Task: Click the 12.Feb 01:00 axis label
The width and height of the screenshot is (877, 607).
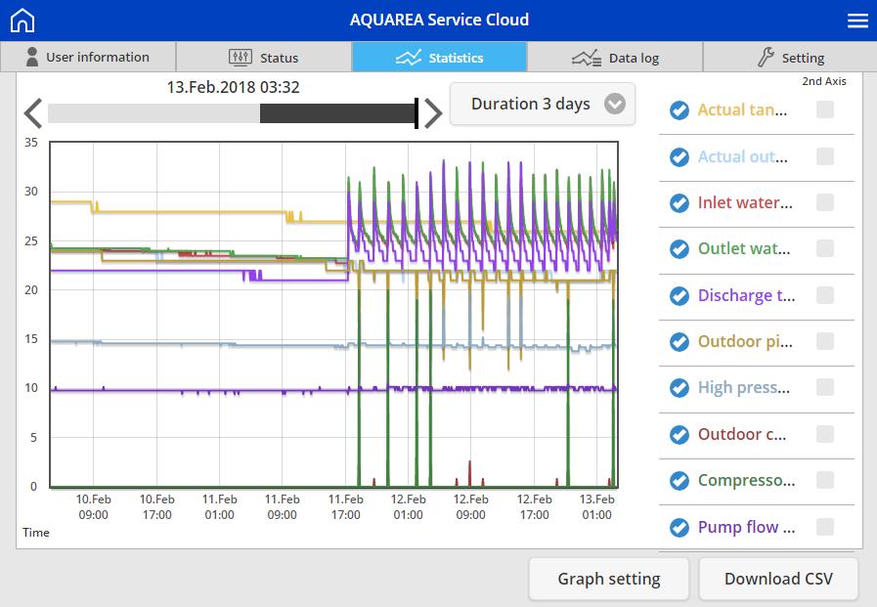Action: (408, 507)
